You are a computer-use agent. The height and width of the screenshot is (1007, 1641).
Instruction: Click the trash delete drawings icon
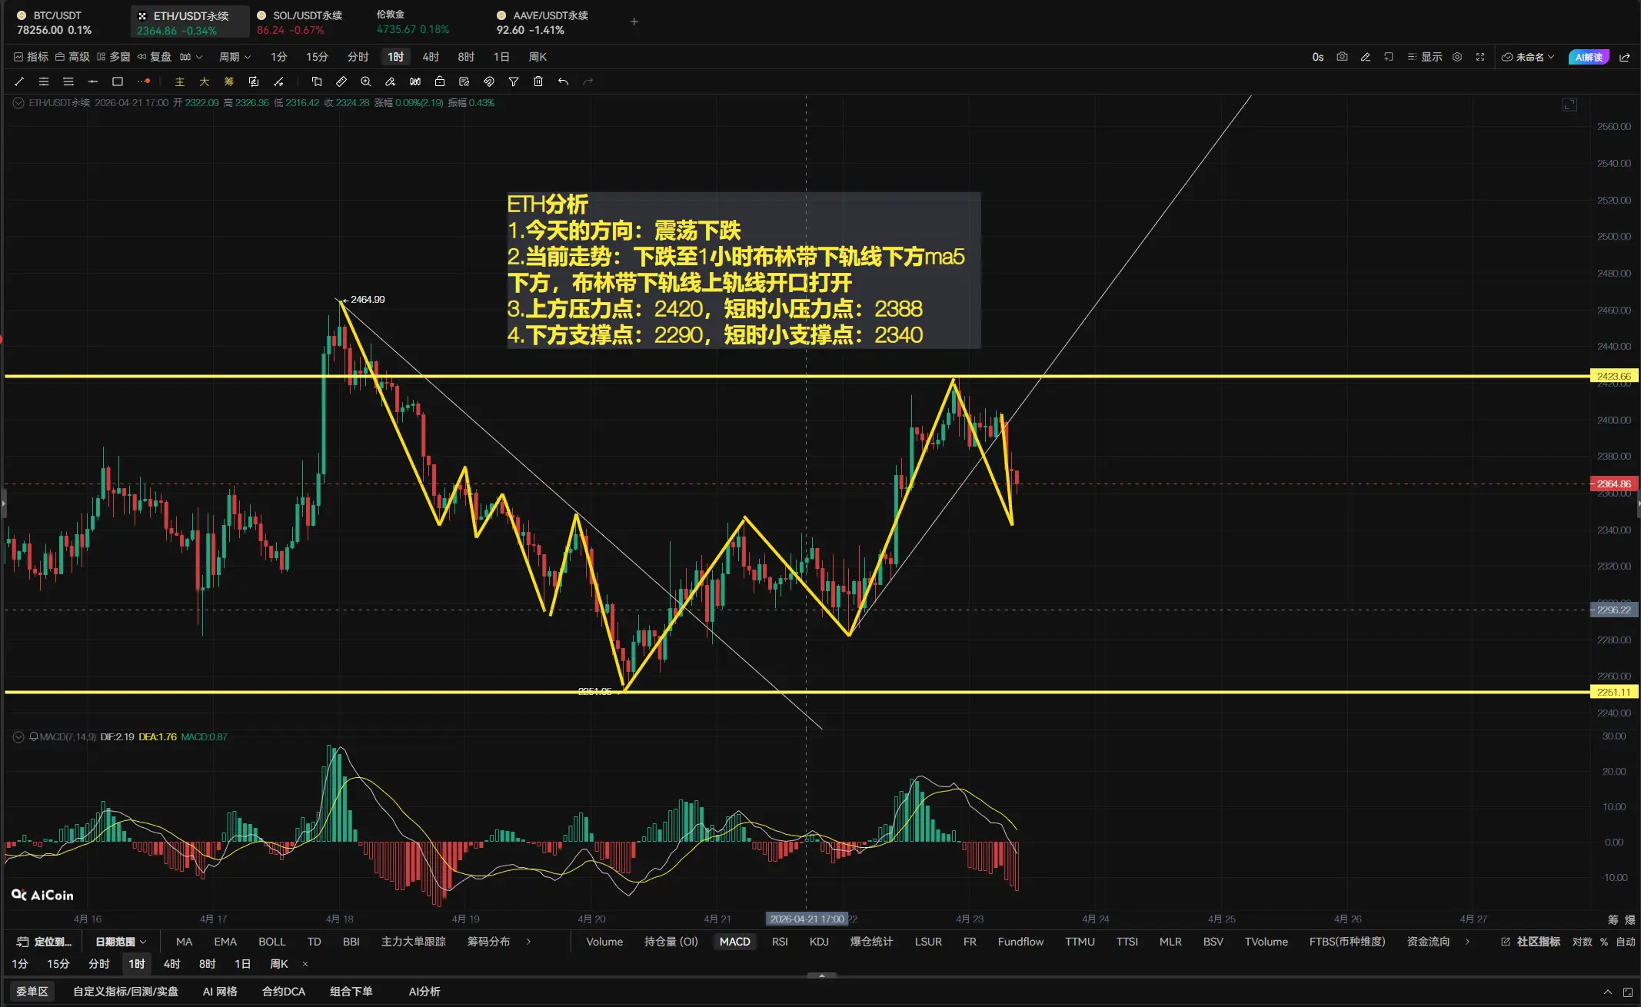pos(538,81)
